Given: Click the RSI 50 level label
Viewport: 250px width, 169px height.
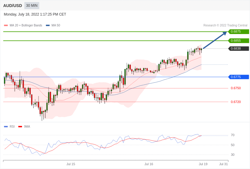Looking at the screenshot, I should point(233,145).
